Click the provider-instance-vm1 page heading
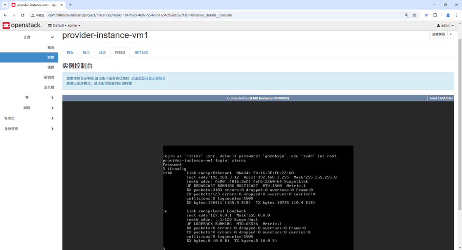Image resolution: width=462 pixels, height=250 pixels. [105, 35]
